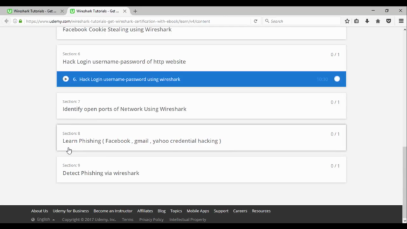Select the second Wireshark Tutorials tab
The image size is (407, 229).
[98, 11]
